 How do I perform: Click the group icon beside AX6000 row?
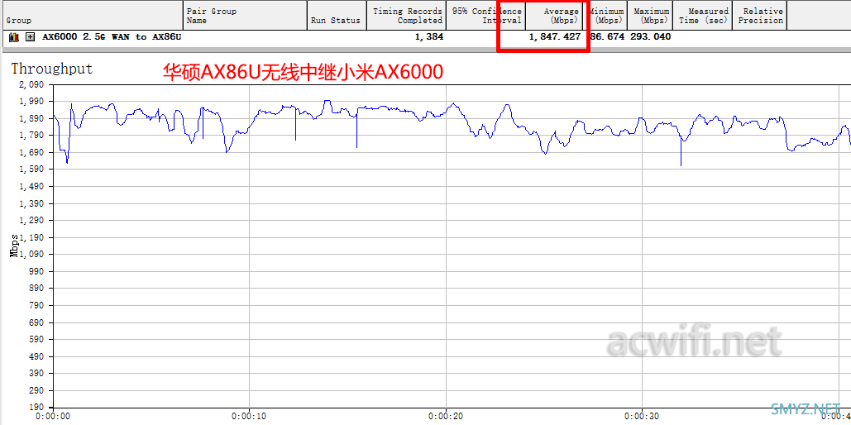point(14,37)
